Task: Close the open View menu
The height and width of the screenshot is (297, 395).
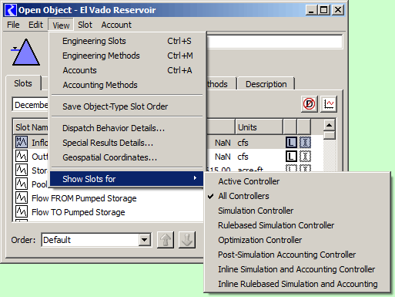Action: tap(61, 25)
